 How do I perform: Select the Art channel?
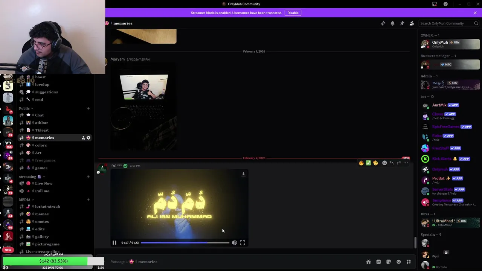[55, 153]
